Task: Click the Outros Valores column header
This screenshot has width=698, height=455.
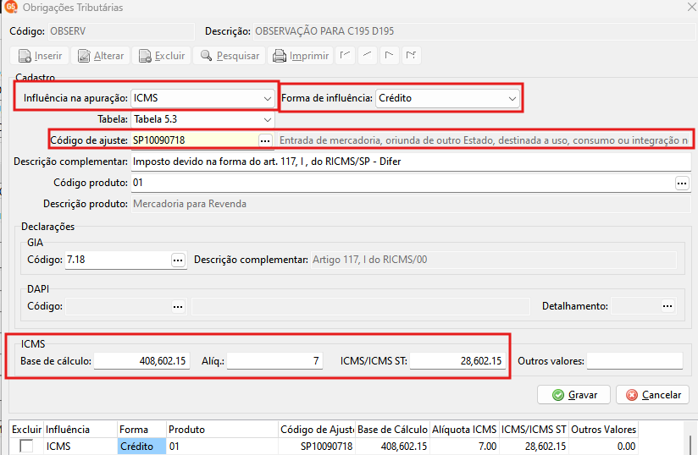Action: pyautogui.click(x=604, y=430)
